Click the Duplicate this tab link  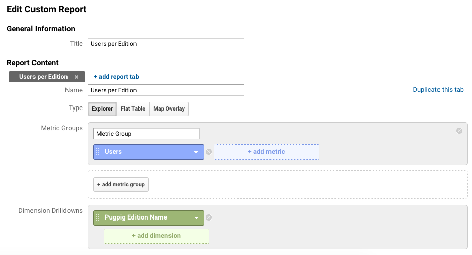(438, 90)
